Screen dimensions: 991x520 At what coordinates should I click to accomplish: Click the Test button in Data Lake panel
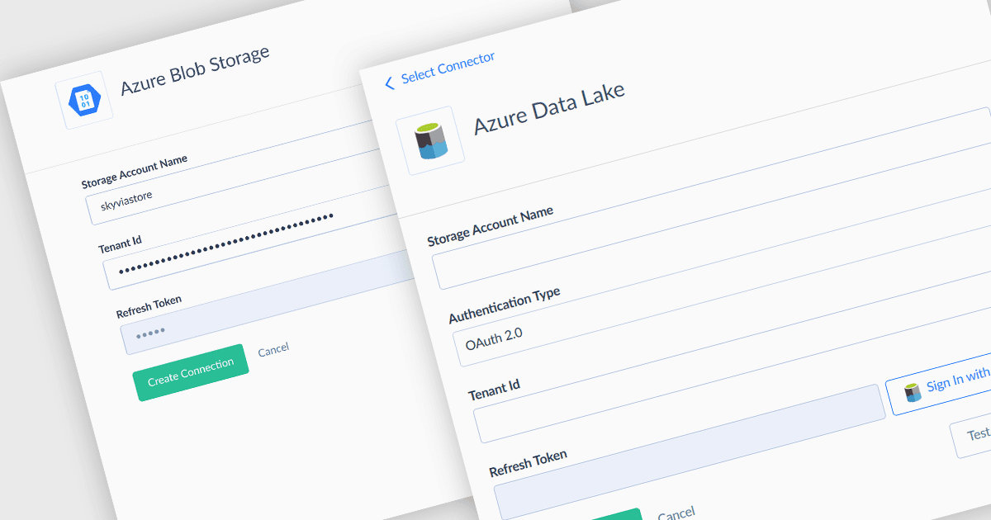pos(971,436)
